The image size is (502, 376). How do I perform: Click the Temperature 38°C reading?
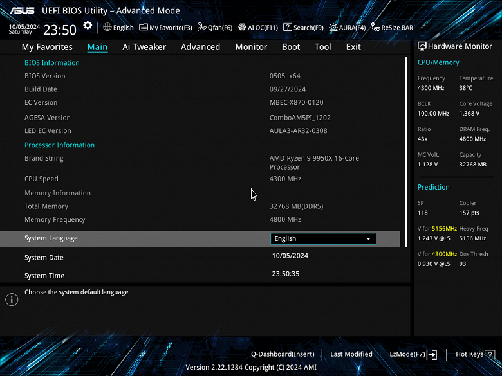[x=466, y=88]
